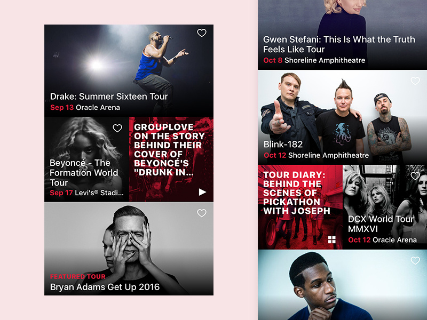
Task: Click Oct 8 Shoreline Amphitheatre venue line
Action: point(314,60)
